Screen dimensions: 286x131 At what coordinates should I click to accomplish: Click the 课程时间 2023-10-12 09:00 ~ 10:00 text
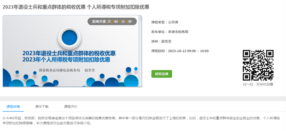[180, 51]
